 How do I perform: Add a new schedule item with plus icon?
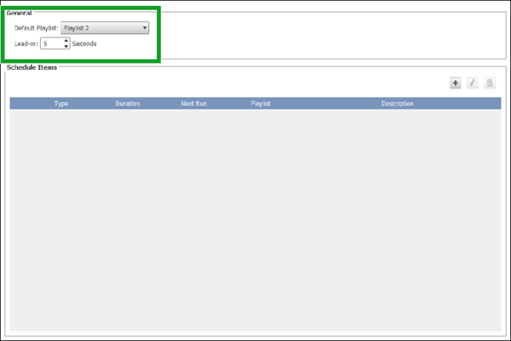click(x=456, y=83)
